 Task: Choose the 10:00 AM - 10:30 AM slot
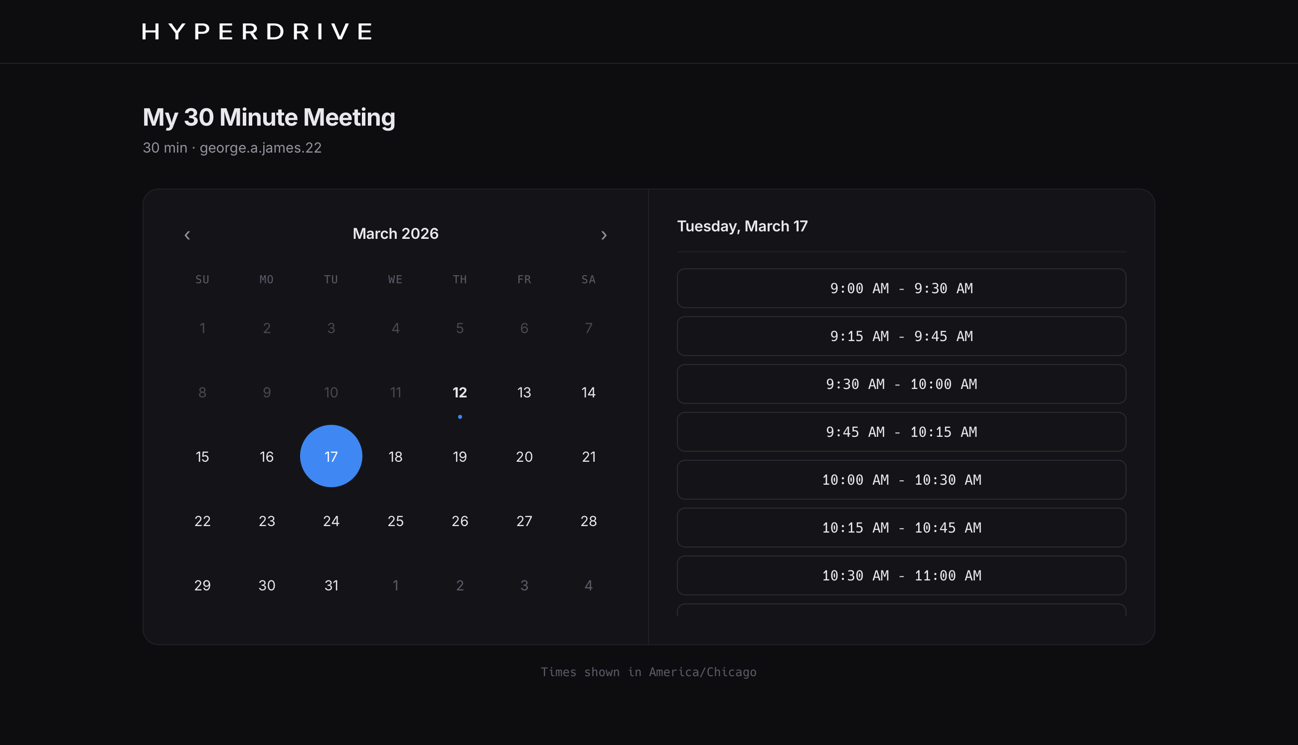click(x=901, y=480)
